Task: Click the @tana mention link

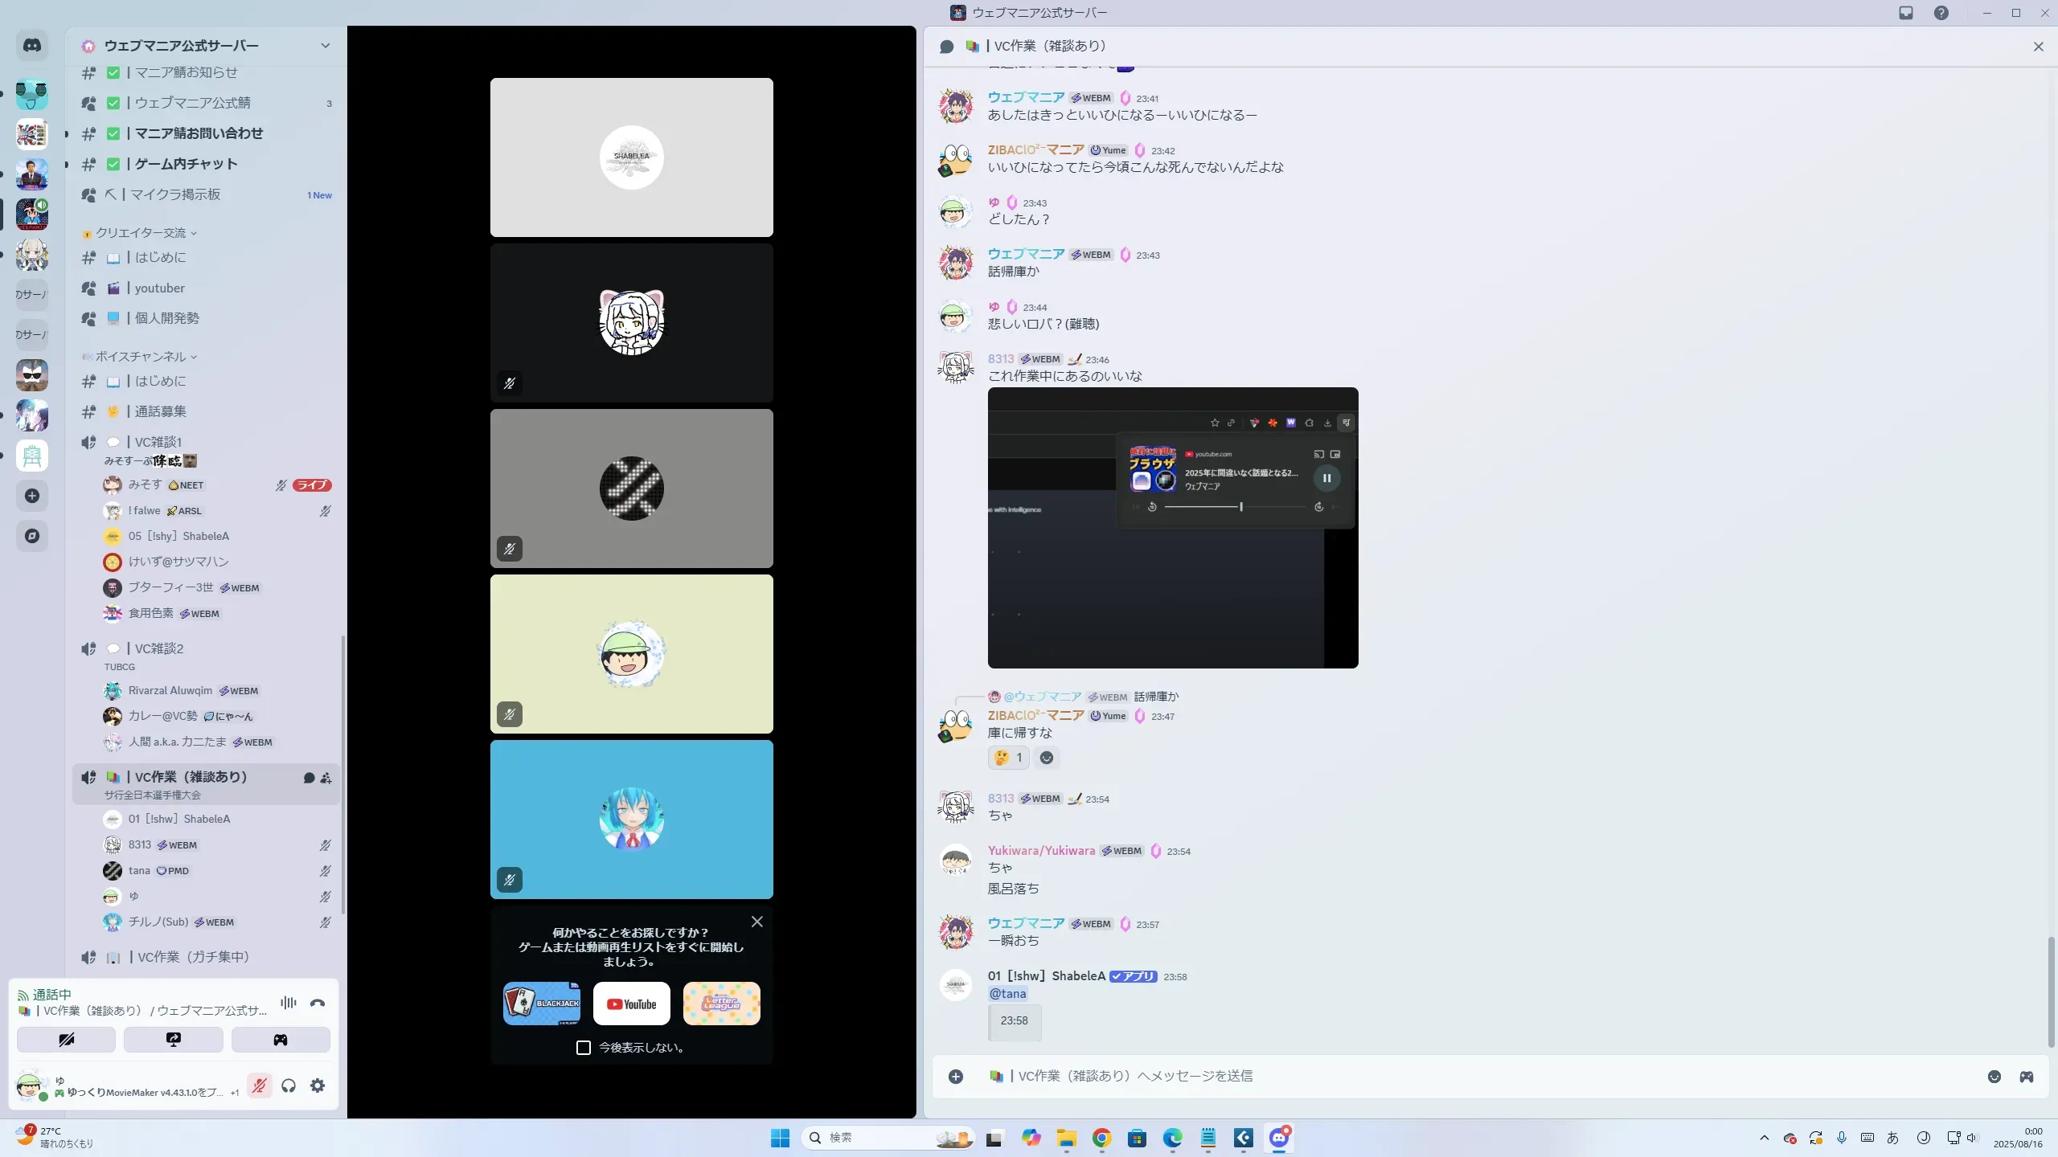Action: tap(1007, 994)
